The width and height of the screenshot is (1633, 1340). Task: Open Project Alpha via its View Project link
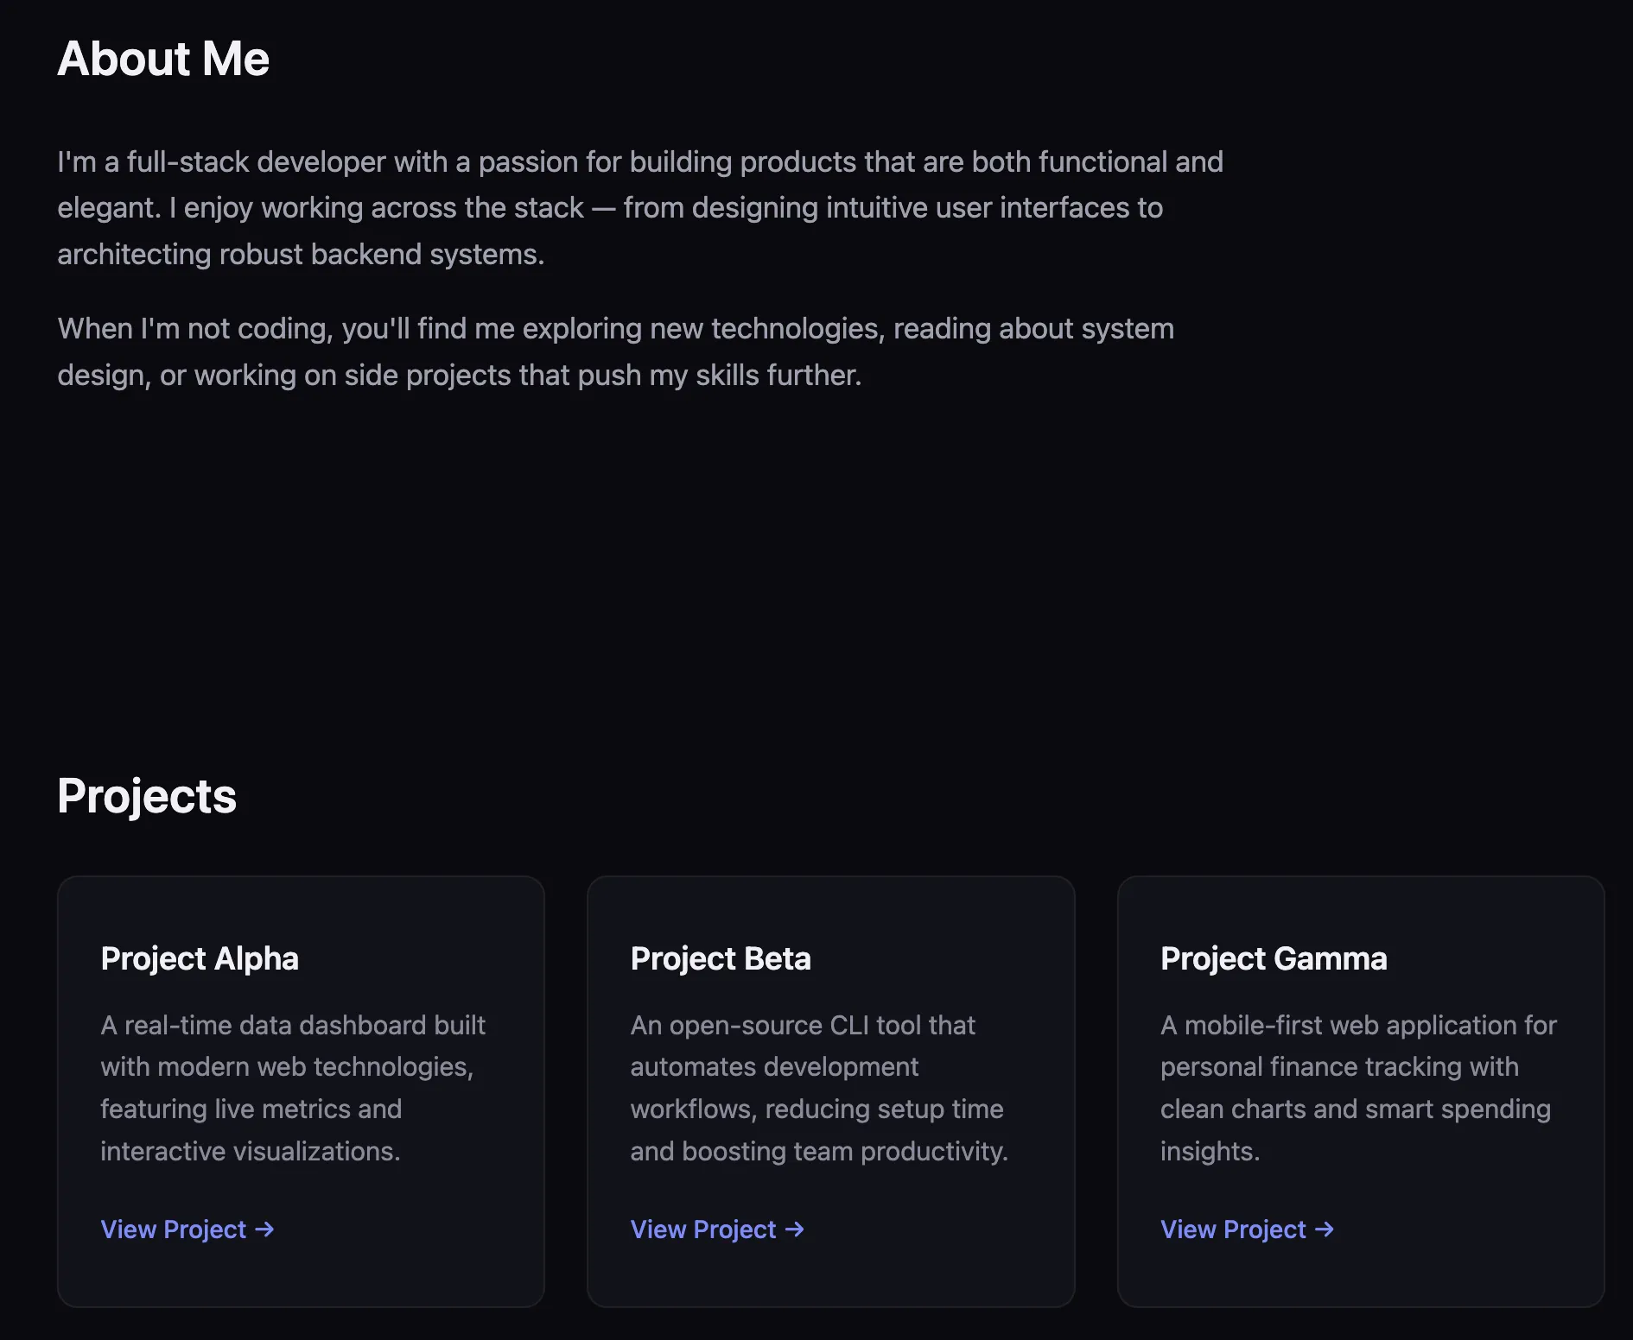(x=173, y=1229)
